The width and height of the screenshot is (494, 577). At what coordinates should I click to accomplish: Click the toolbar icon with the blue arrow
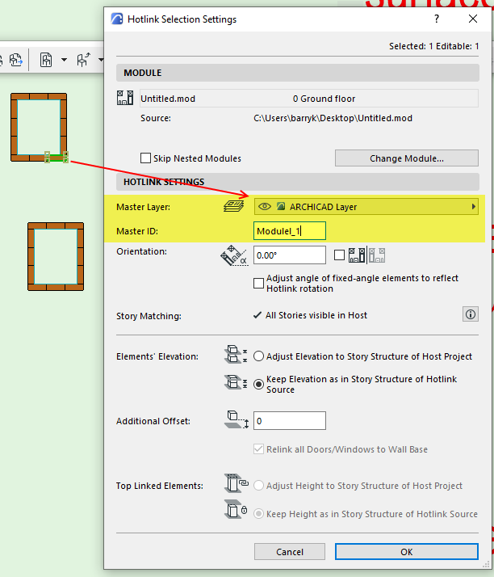(x=16, y=60)
